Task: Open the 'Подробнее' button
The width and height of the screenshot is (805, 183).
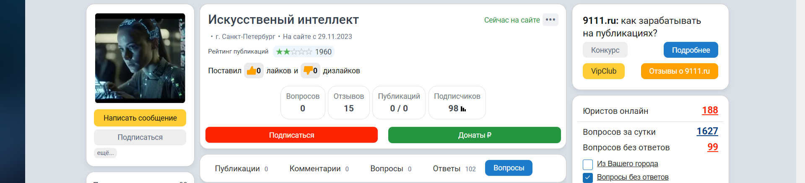Action: click(x=691, y=50)
